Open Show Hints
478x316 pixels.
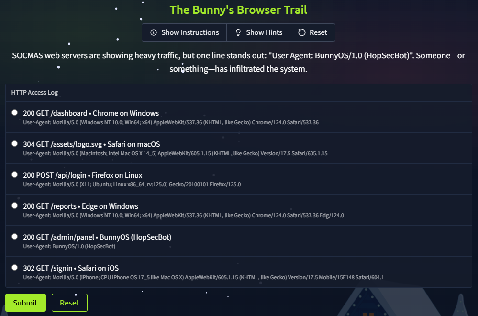[x=258, y=32]
